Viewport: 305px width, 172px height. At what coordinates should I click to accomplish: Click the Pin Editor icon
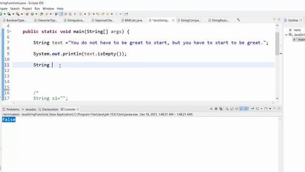126,14
